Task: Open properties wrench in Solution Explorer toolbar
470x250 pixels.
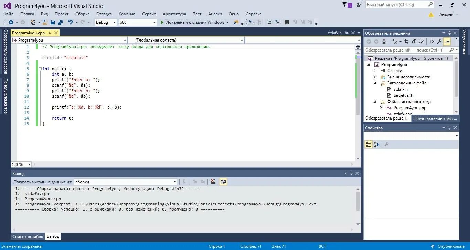Action: click(x=439, y=42)
